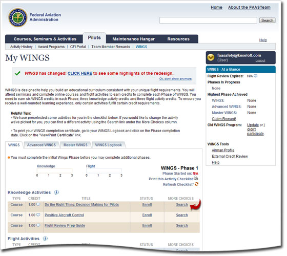The width and height of the screenshot is (287, 256).
Task: Select the WINGS submenu item
Action: coord(141,47)
